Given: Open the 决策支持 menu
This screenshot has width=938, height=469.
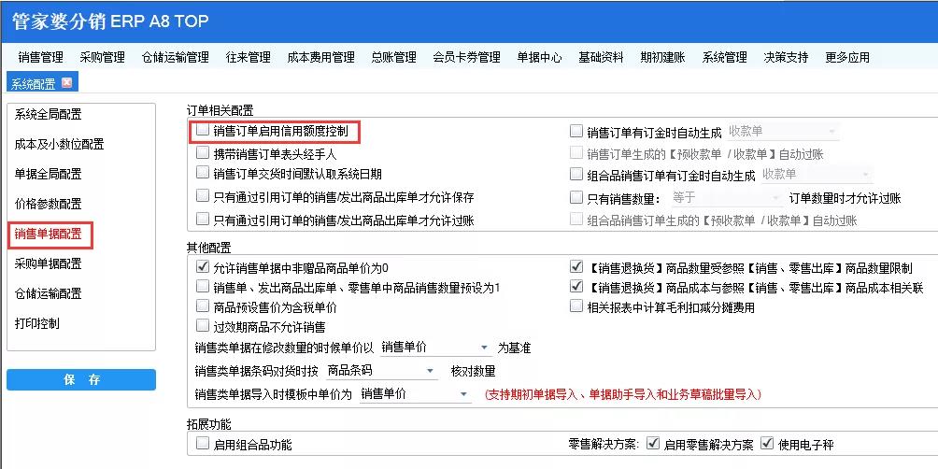Looking at the screenshot, I should [x=786, y=57].
